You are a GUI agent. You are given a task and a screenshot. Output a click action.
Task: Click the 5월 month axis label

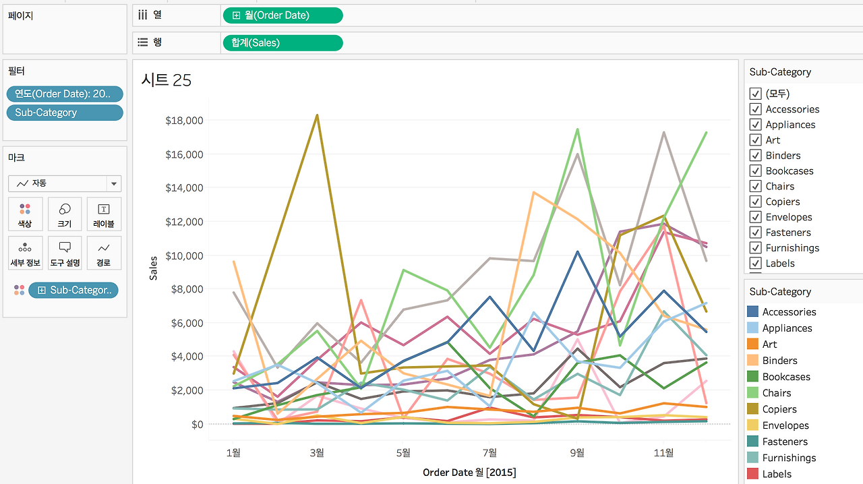[x=403, y=452]
